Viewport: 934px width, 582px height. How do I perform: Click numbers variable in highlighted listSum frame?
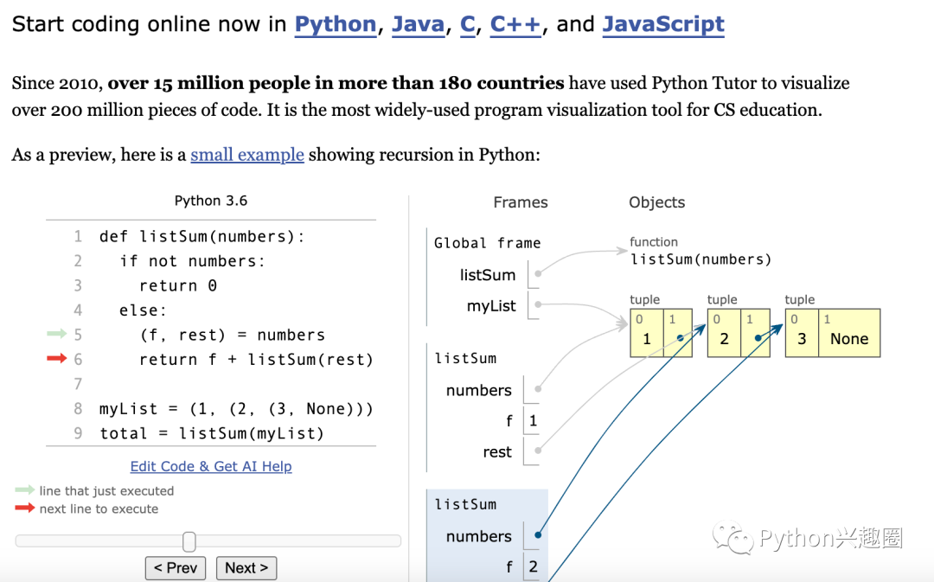[479, 536]
